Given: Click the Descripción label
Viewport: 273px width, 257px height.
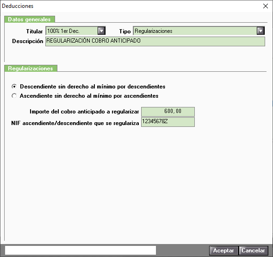Looking at the screenshot, I should (x=28, y=41).
